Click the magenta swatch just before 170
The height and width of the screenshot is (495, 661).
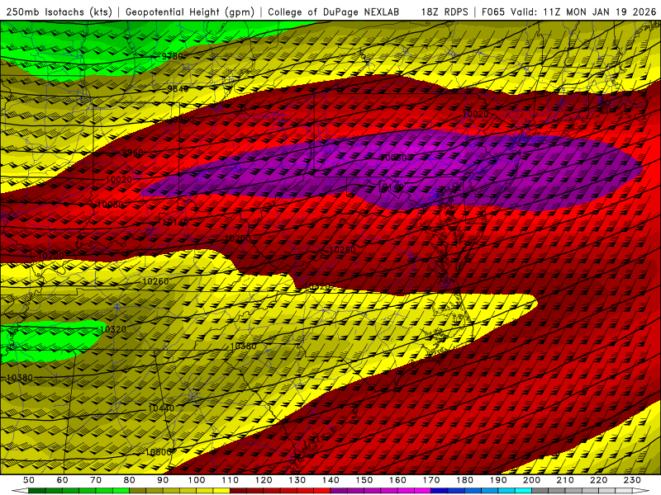(x=422, y=491)
